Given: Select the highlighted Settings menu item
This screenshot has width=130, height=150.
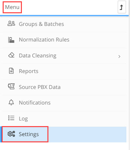Looking at the screenshot, I should [63, 134].
